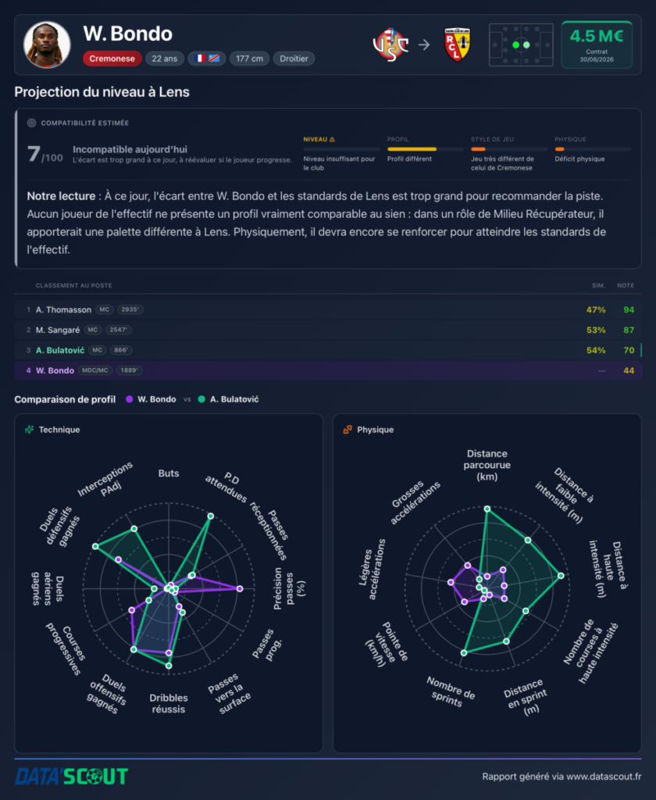Click the nationality flags badge
656x800 pixels.
click(207, 58)
